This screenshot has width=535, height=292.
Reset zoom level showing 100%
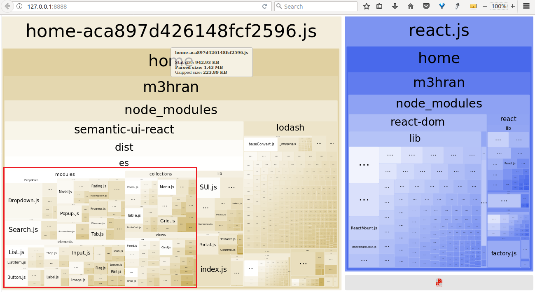499,6
